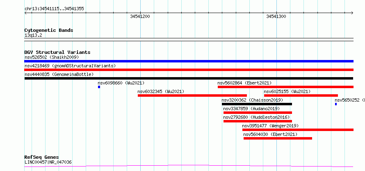Screen dimensions: 365x171
Task: Select the 13q13.2 band label
Action: 33,36
